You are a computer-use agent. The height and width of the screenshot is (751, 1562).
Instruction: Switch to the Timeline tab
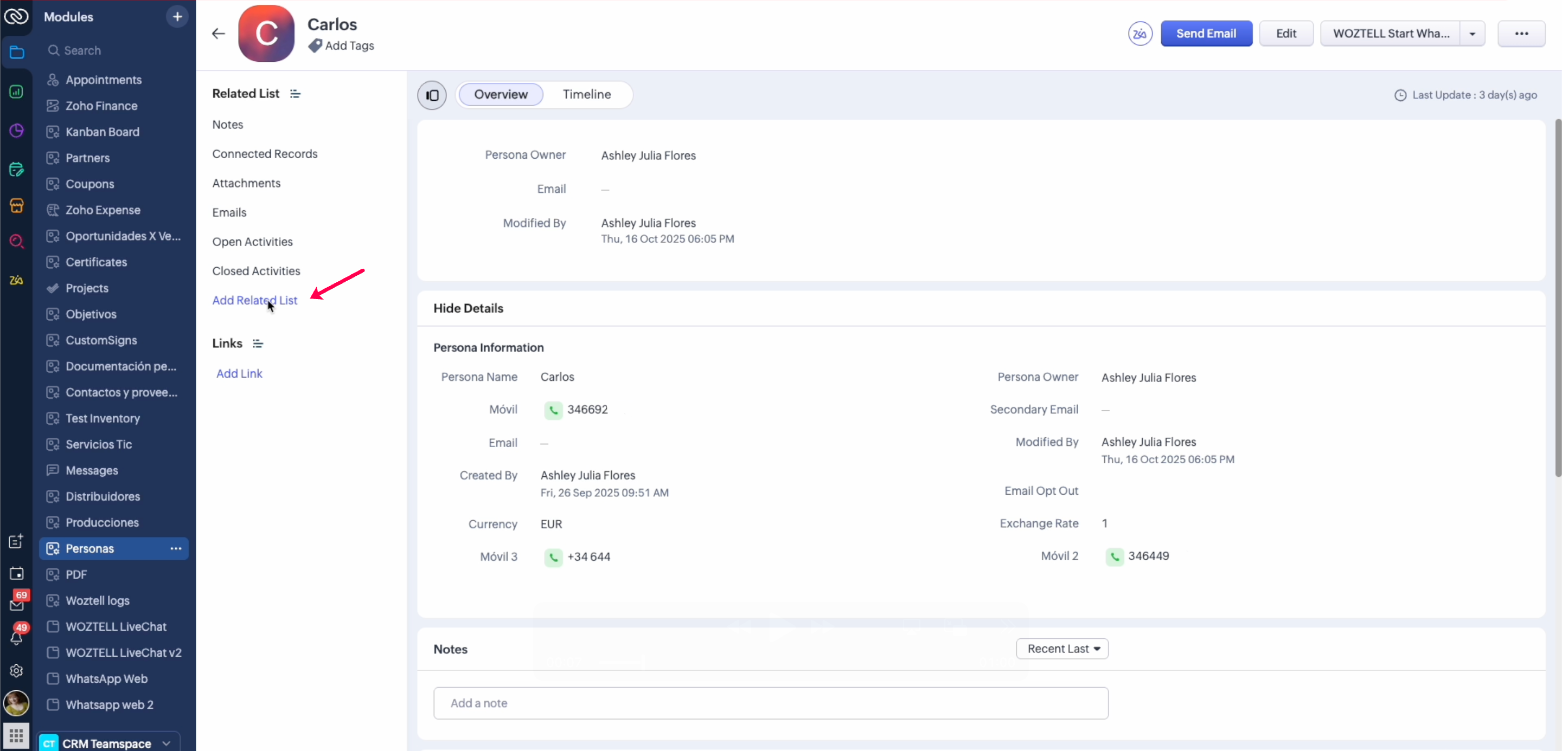point(586,94)
